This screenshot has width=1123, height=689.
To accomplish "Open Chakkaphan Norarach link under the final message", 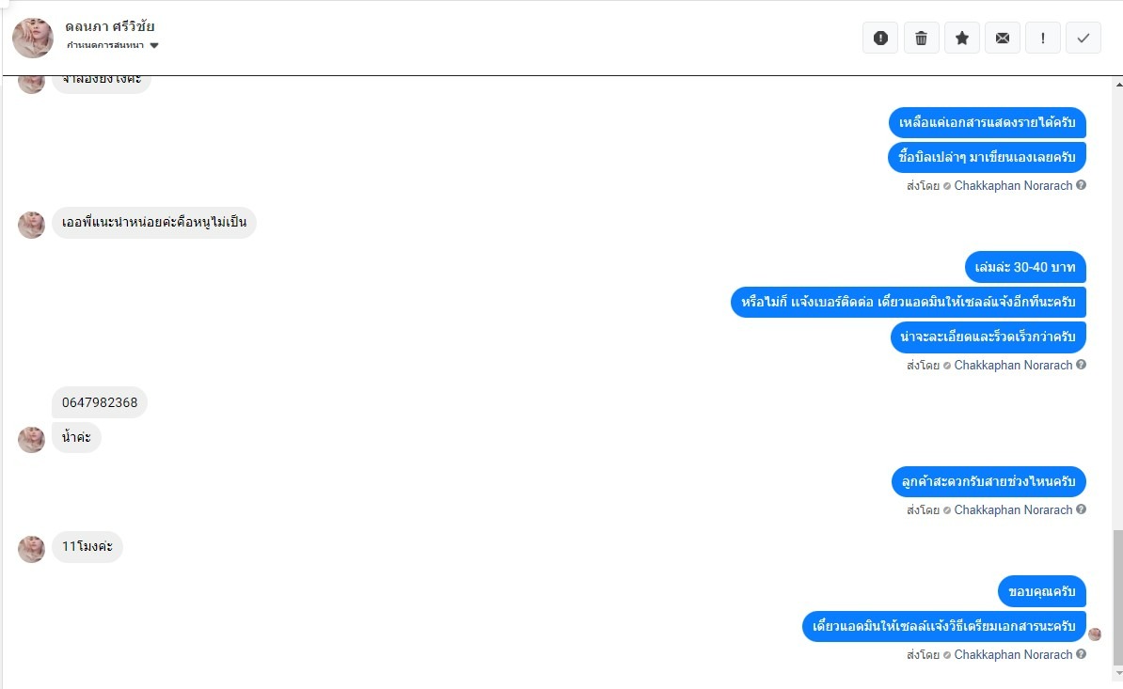I will tap(1013, 654).
